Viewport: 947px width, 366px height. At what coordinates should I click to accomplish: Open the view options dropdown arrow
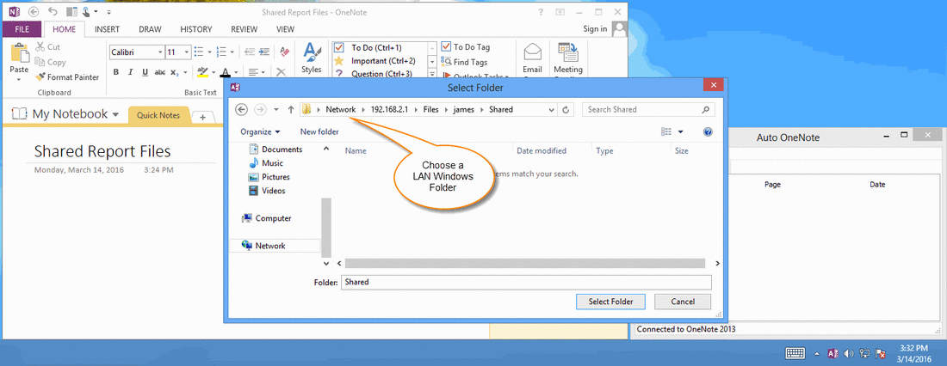pyautogui.click(x=681, y=131)
